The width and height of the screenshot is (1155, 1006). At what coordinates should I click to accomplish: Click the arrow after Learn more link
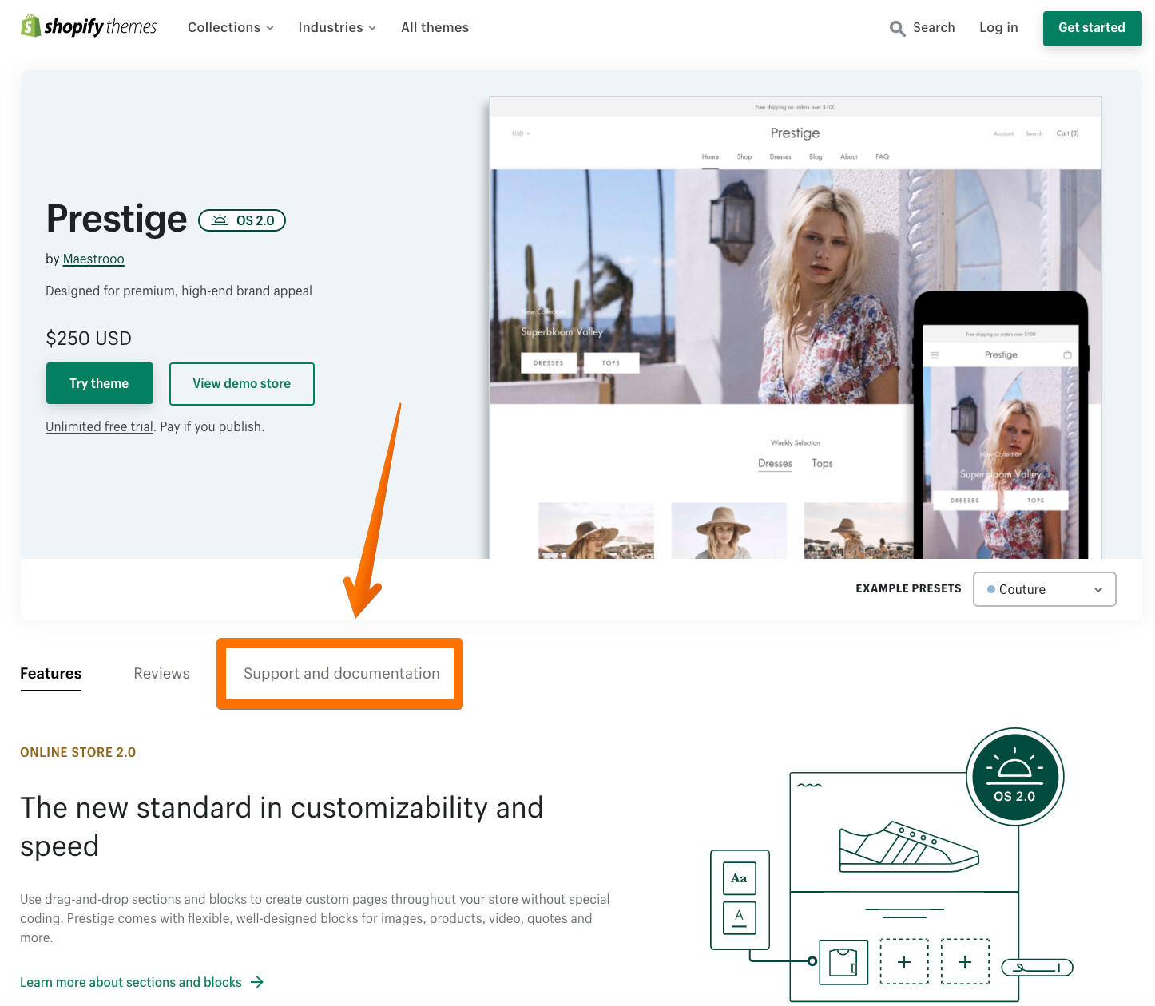click(x=257, y=982)
